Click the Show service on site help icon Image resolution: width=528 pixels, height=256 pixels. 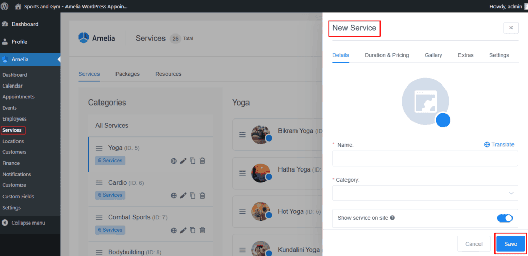[393, 218]
